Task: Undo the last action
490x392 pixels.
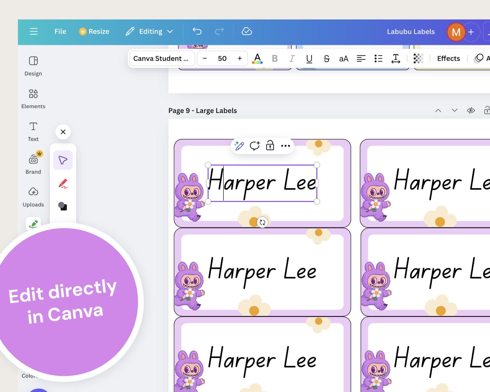Action: point(197,31)
